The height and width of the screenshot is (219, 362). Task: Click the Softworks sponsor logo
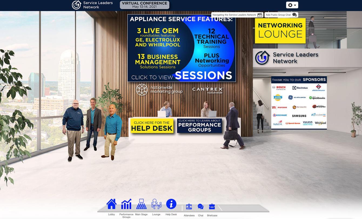click(319, 107)
